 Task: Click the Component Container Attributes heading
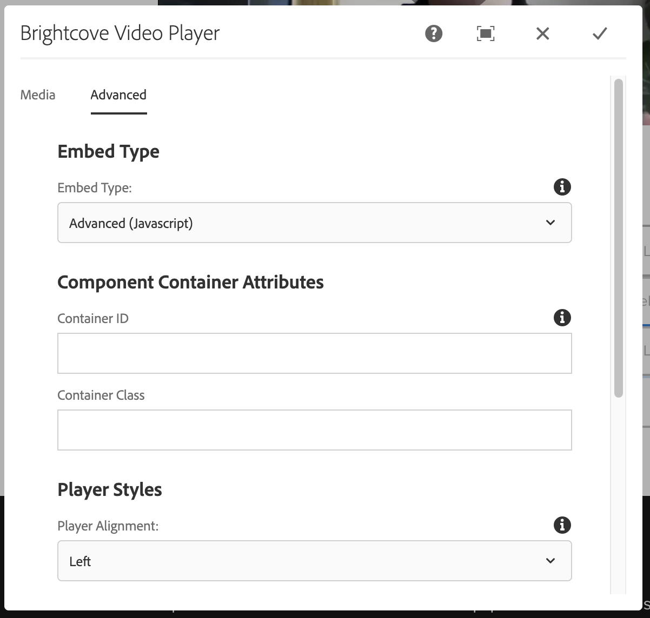tap(190, 282)
